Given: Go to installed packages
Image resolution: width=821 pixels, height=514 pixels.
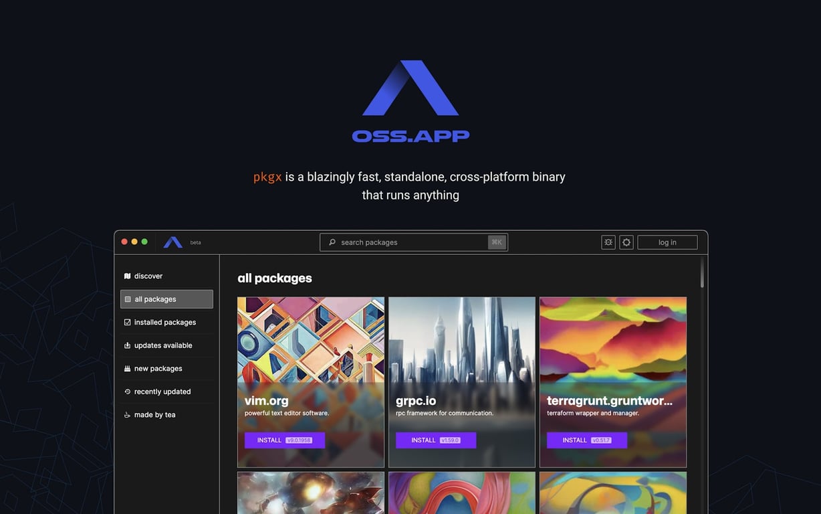Looking at the screenshot, I should tap(166, 322).
